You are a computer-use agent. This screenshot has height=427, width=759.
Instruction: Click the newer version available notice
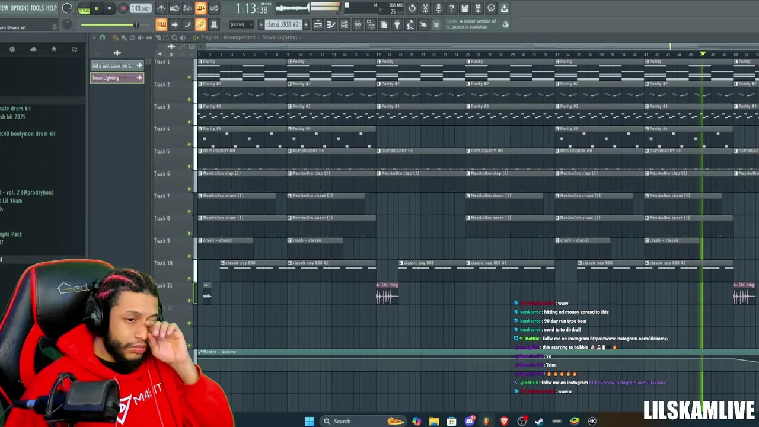click(477, 24)
